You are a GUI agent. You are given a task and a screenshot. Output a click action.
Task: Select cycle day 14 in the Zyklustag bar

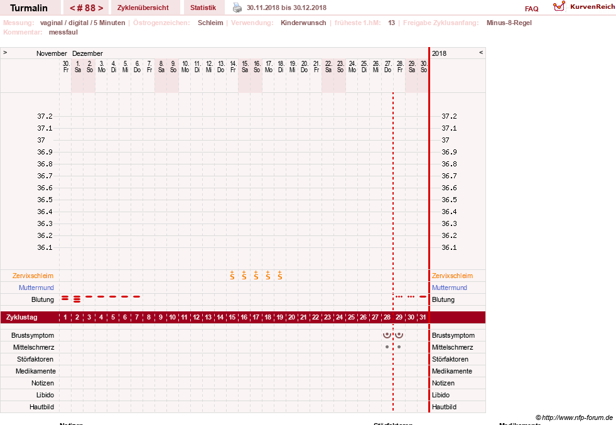click(220, 317)
